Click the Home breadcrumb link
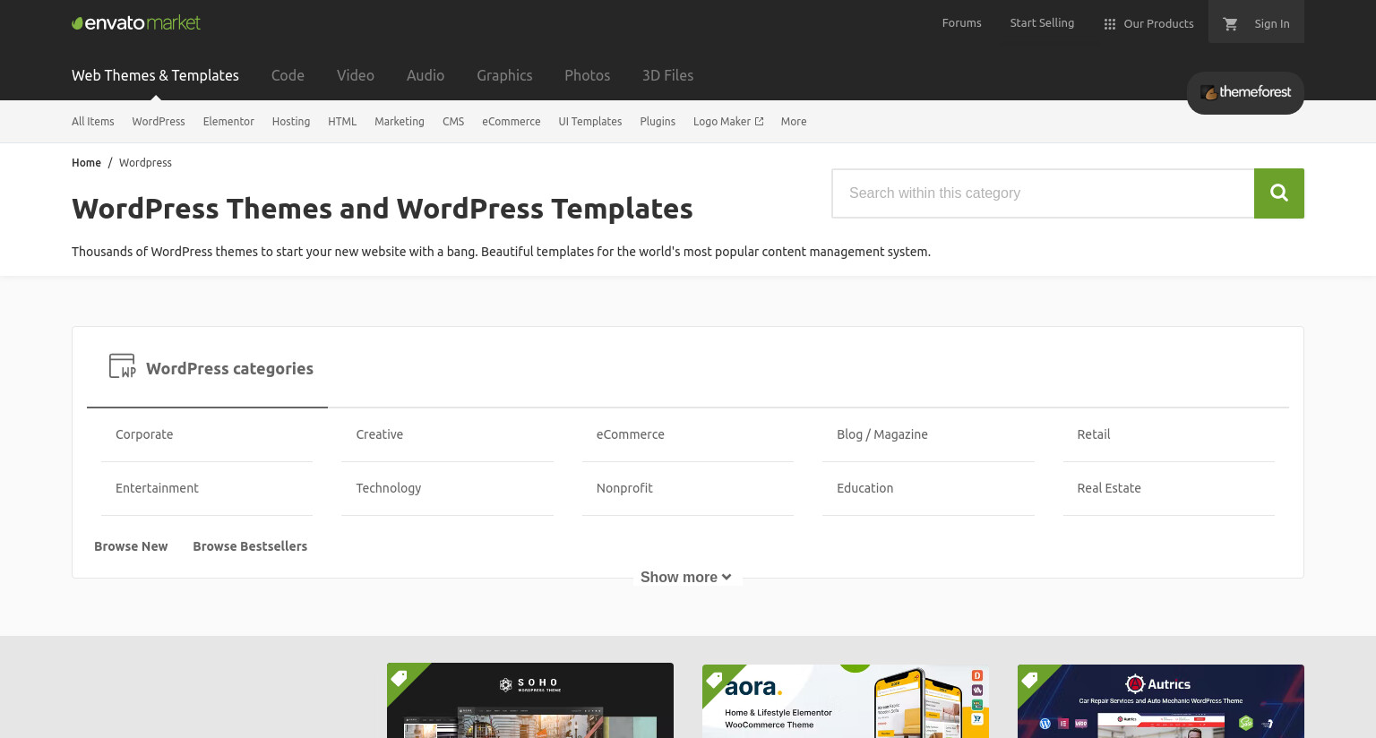Screen dimensions: 1376x738 click(86, 163)
